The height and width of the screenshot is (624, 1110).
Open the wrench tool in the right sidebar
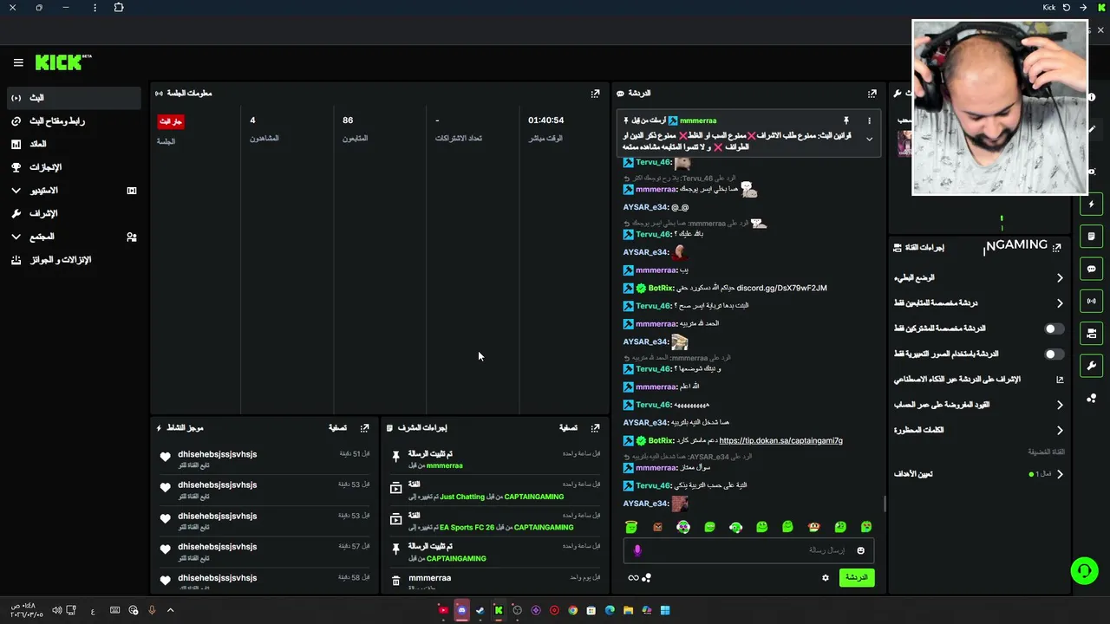tap(1092, 366)
